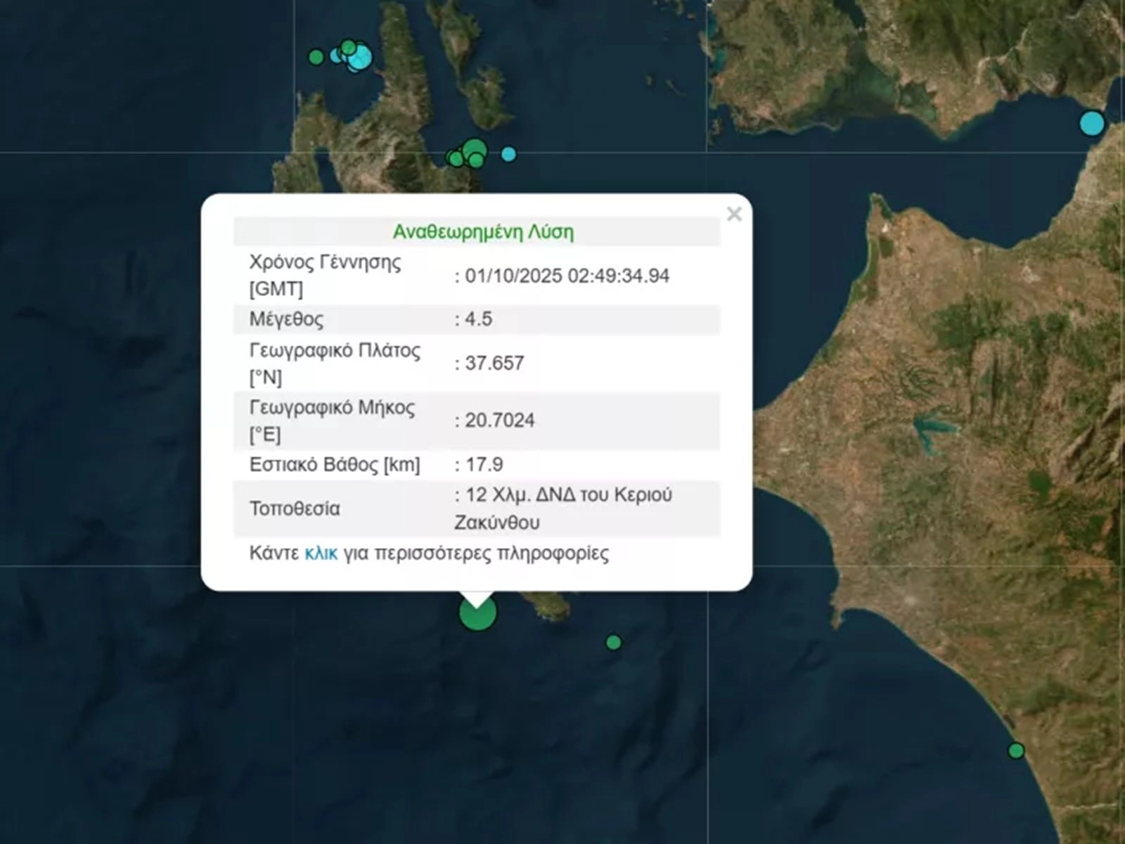Select the green marker on the southern Peloponnese coast

[x=1015, y=750]
